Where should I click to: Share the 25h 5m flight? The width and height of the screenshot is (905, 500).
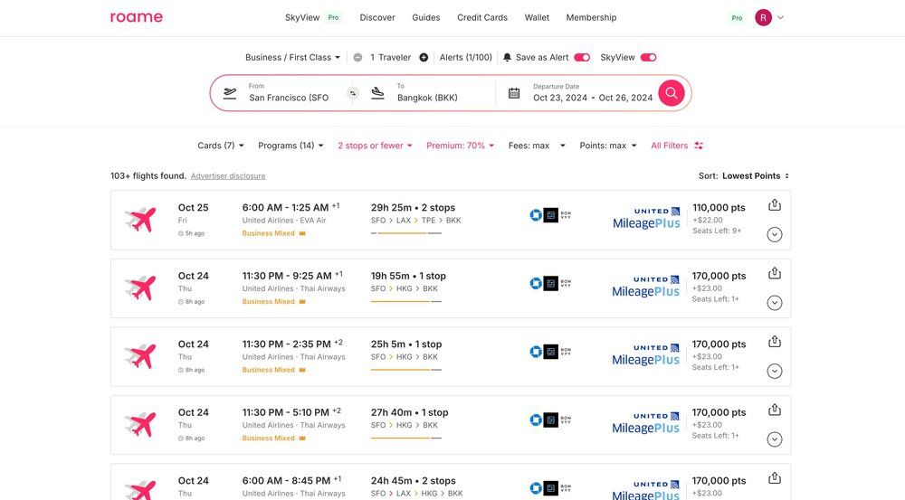click(775, 342)
